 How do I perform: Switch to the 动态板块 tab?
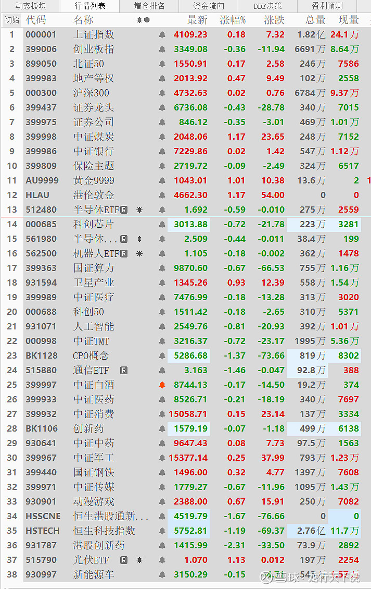[30, 6]
